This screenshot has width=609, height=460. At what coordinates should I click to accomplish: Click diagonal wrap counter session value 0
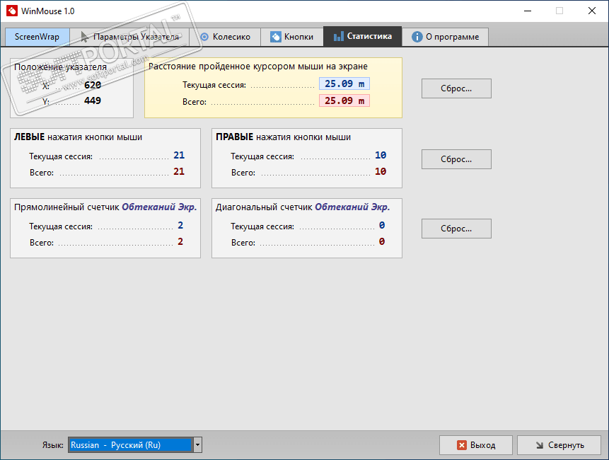[382, 225]
